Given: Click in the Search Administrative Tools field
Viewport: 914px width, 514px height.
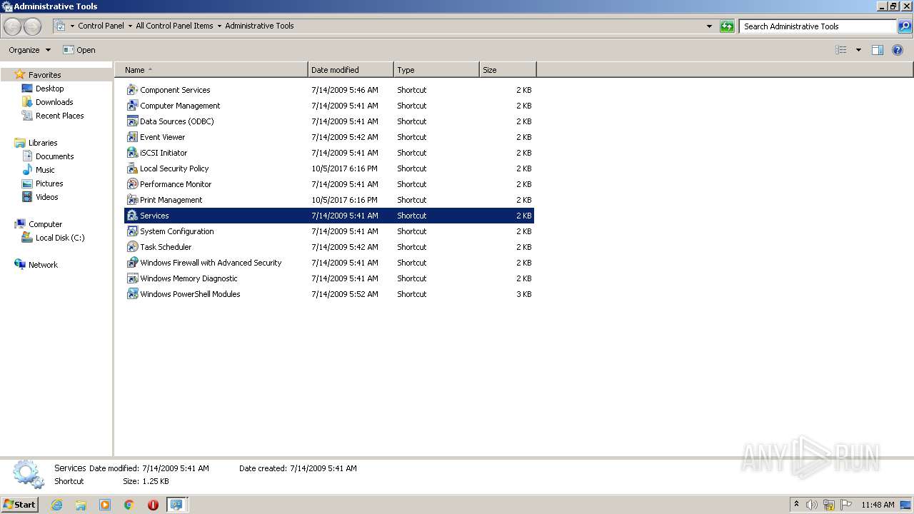Looking at the screenshot, I should (x=818, y=26).
